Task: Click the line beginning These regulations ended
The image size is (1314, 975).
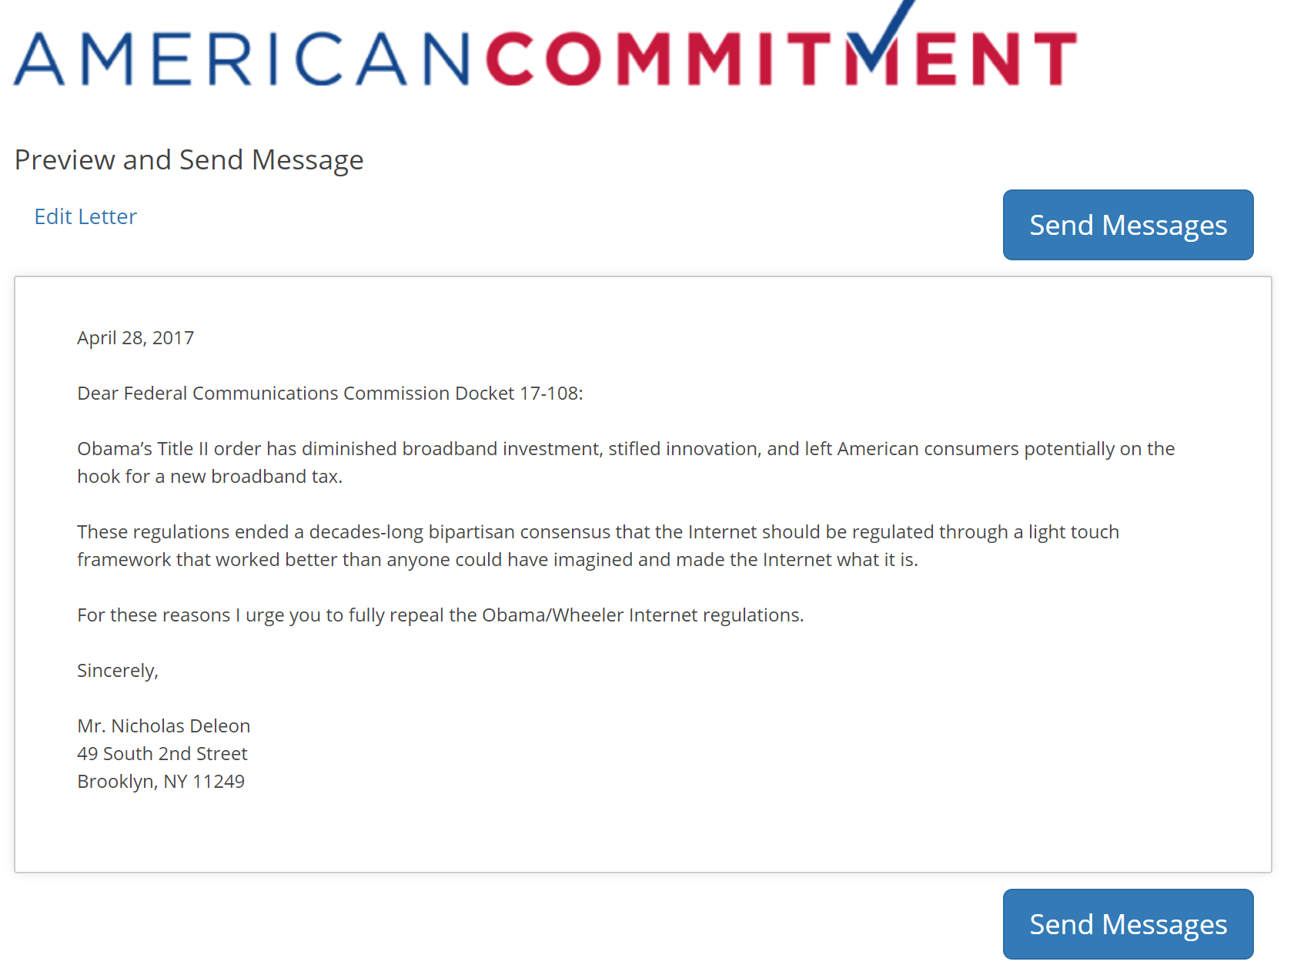Action: point(598,532)
